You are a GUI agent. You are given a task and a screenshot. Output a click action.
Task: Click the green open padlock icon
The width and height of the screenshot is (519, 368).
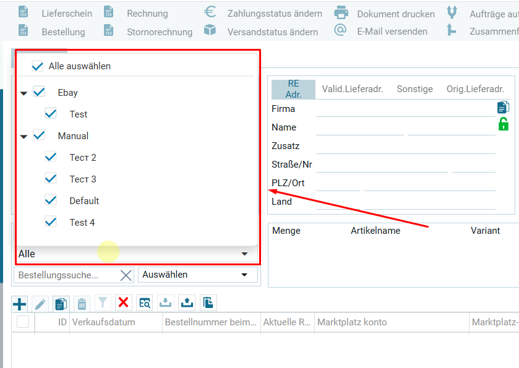(x=503, y=124)
